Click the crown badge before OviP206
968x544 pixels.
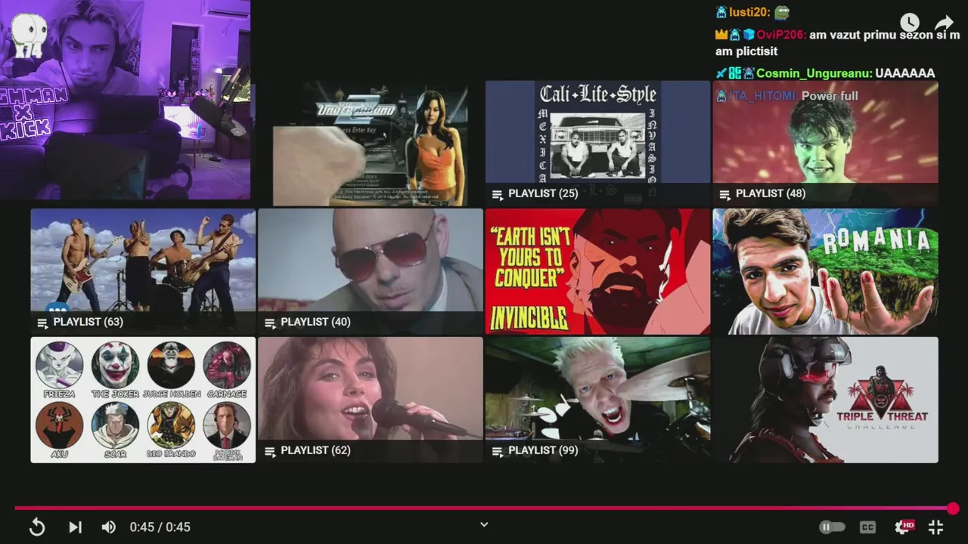point(721,35)
